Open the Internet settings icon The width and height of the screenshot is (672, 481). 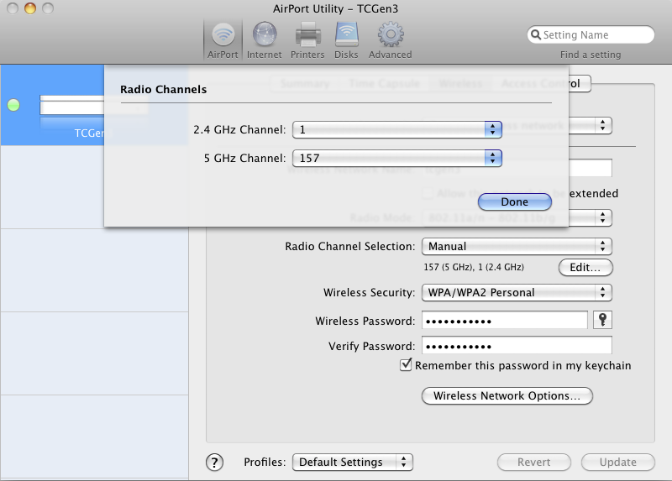coord(265,40)
